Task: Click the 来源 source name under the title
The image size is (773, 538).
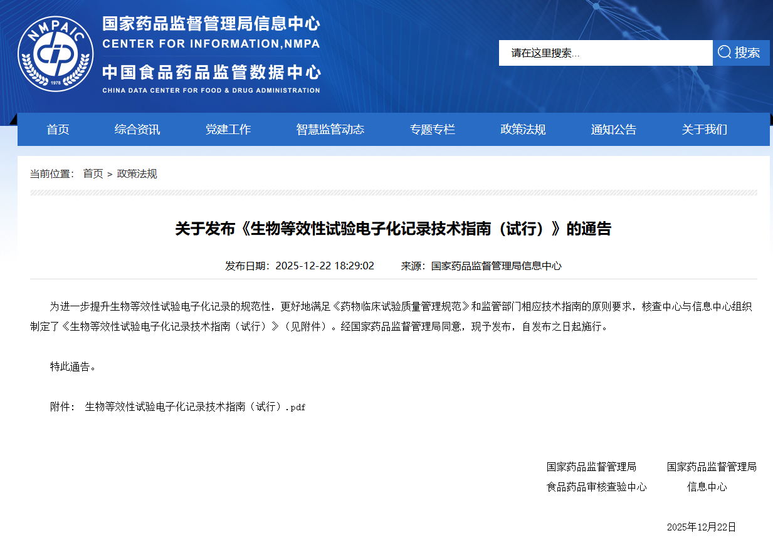Action: tap(496, 266)
